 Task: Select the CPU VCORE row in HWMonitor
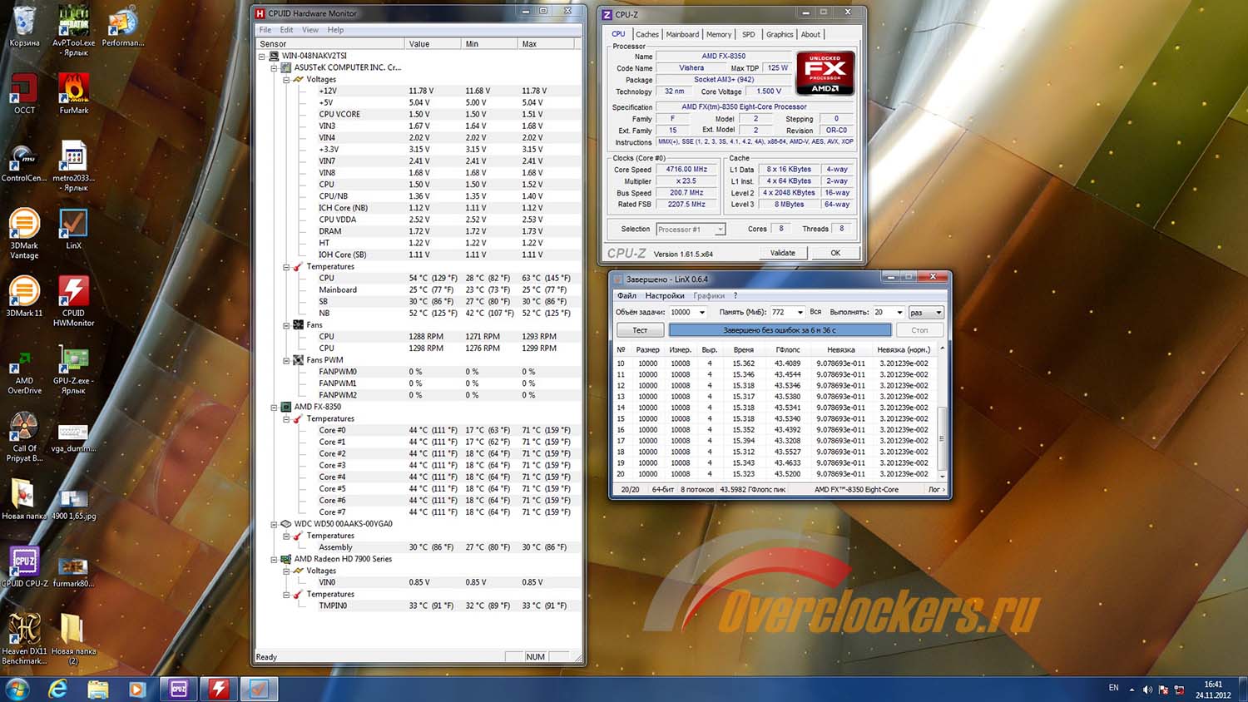point(418,115)
